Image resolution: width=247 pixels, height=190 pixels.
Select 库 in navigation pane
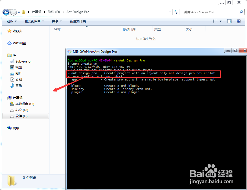click(14, 55)
